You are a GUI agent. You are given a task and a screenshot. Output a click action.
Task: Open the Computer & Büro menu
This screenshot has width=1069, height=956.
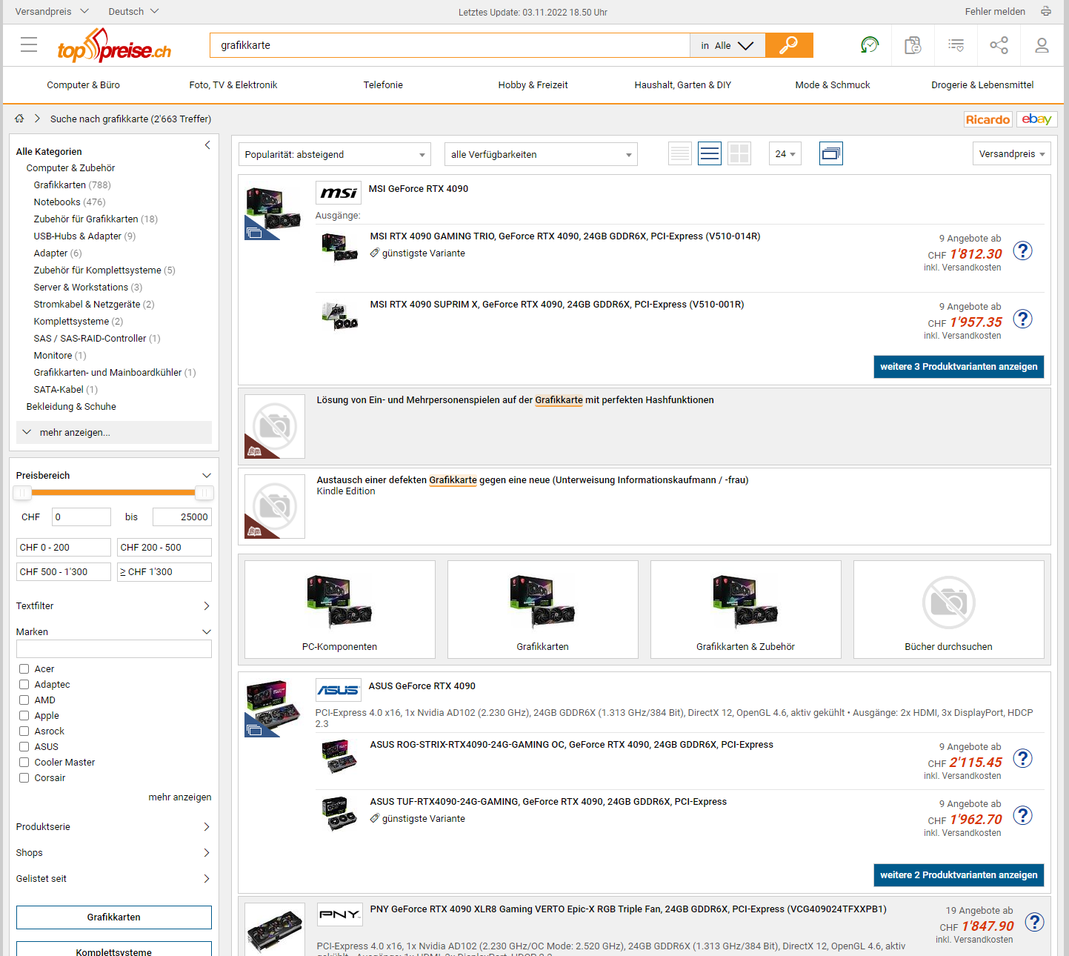(x=84, y=85)
